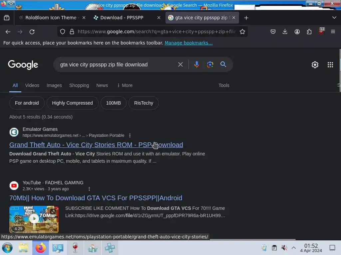Click the page vertical scrollbar
The width and height of the screenshot is (341, 255).
(340, 70)
